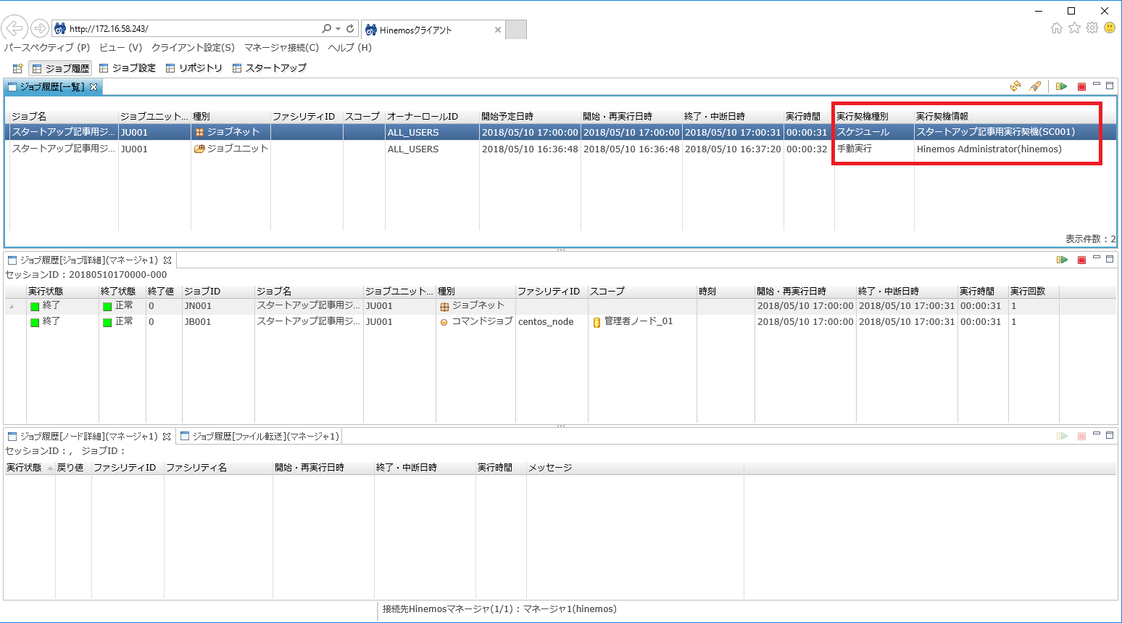Open クライアント設定(S) menu

coord(193,48)
